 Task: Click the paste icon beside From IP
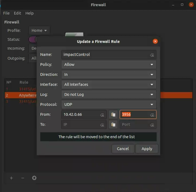click(113, 115)
